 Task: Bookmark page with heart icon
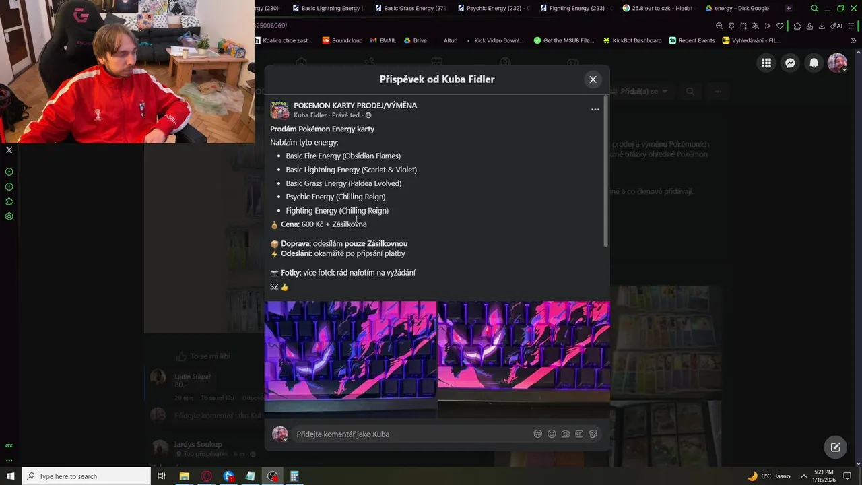click(x=780, y=26)
